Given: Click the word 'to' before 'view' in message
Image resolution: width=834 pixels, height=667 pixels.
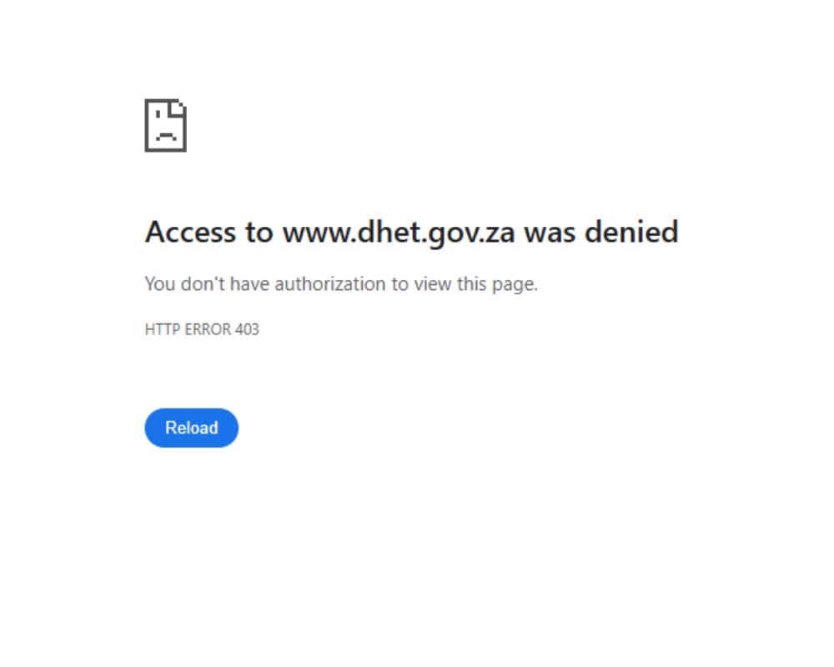Looking at the screenshot, I should [x=399, y=284].
